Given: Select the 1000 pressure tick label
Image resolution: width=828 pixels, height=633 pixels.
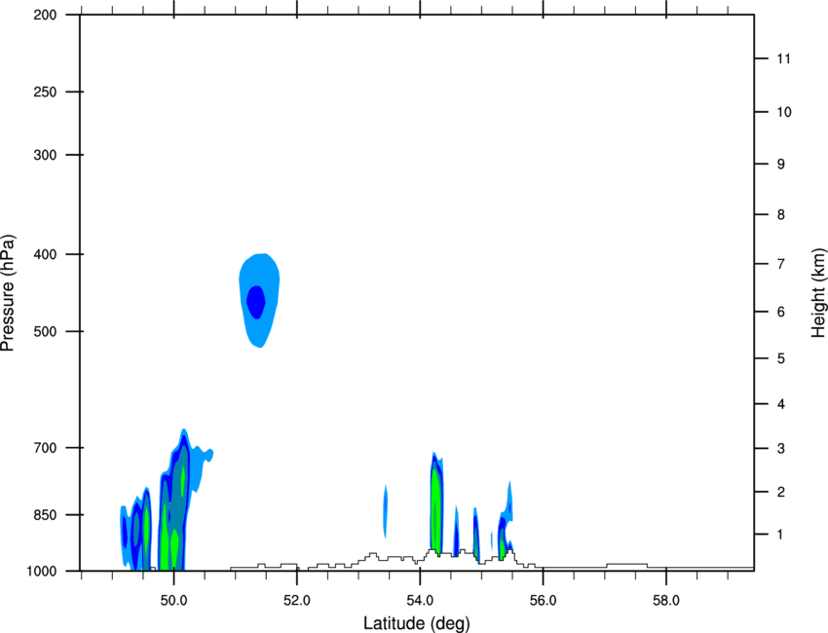Looking at the screenshot, I should (x=42, y=571).
